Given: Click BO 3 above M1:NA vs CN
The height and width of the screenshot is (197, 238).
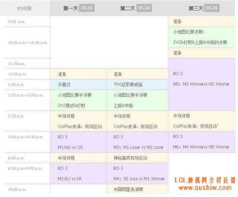Looking at the screenshot, I should click(x=63, y=137).
